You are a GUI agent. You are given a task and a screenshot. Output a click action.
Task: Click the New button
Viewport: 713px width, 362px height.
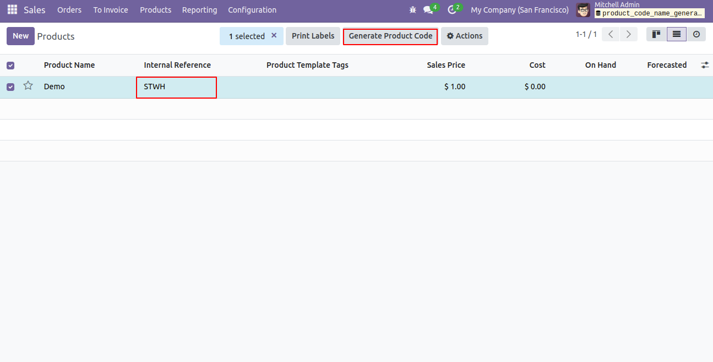pyautogui.click(x=20, y=36)
